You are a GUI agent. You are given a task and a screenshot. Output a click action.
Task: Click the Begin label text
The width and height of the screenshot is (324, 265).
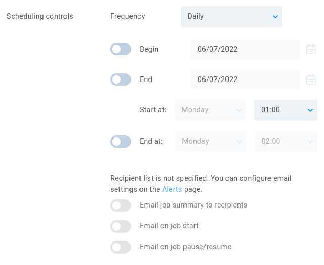coord(149,49)
